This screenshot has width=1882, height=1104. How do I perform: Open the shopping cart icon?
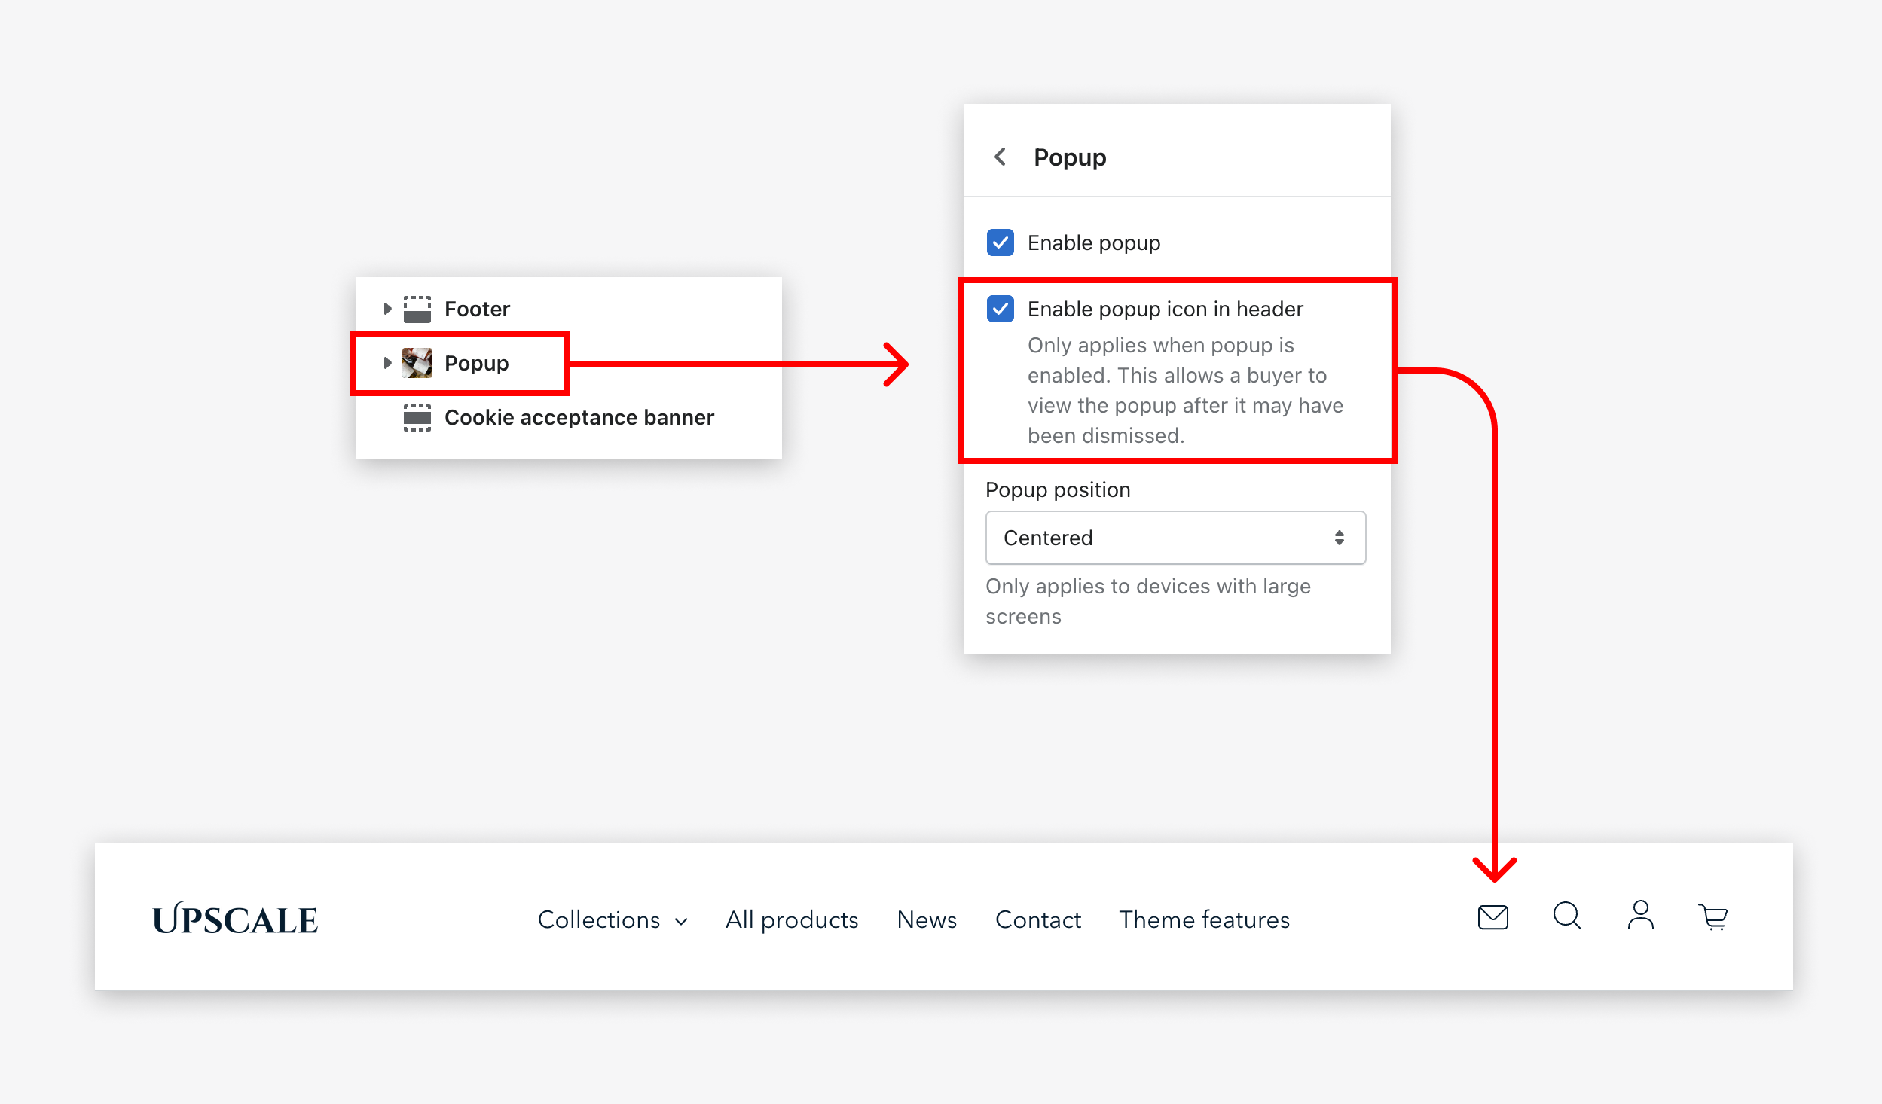pos(1713,917)
